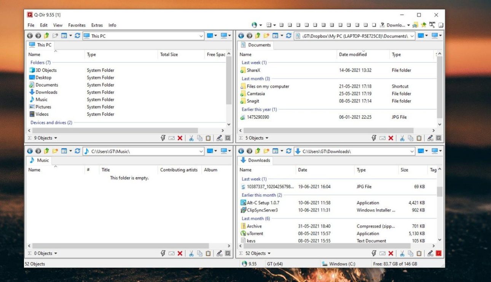Open the Favorites menu
The width and height of the screenshot is (491, 282).
coord(77,25)
